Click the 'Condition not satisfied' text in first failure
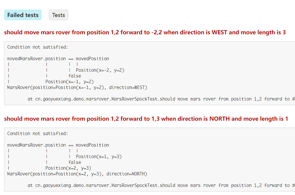Image resolution: width=295 pixels, height=195 pixels. tap(38, 47)
